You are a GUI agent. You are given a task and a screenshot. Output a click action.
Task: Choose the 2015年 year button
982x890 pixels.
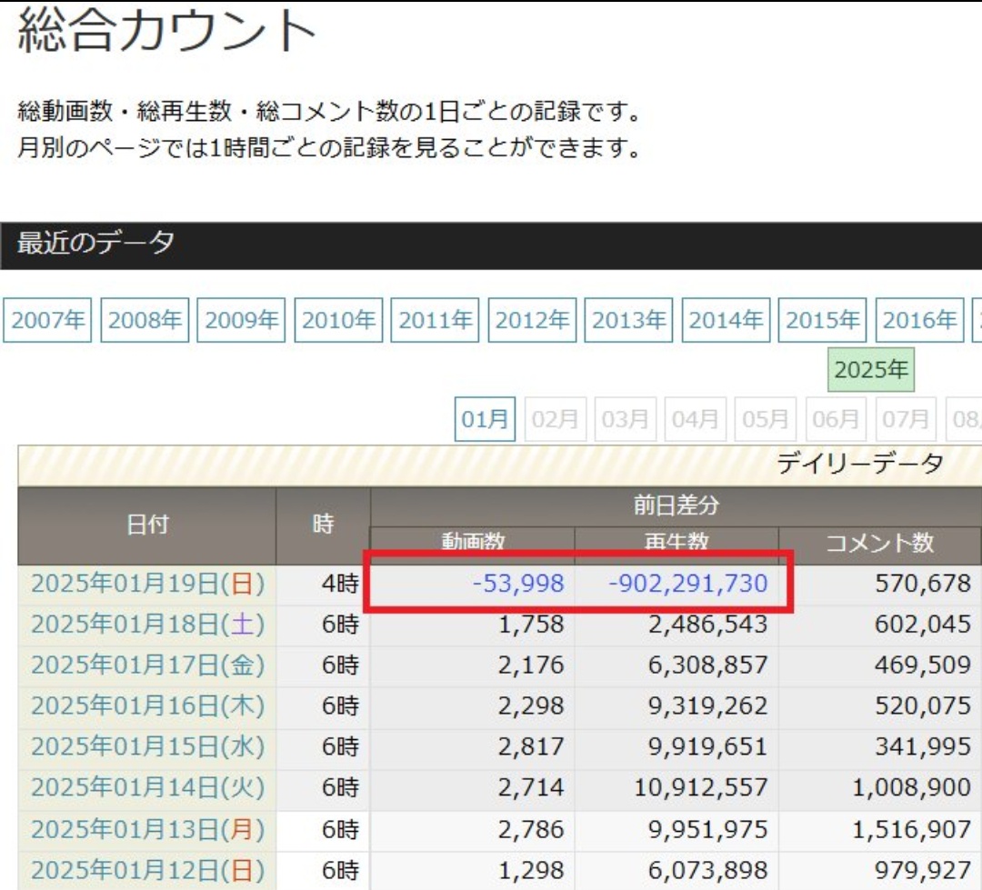[822, 320]
